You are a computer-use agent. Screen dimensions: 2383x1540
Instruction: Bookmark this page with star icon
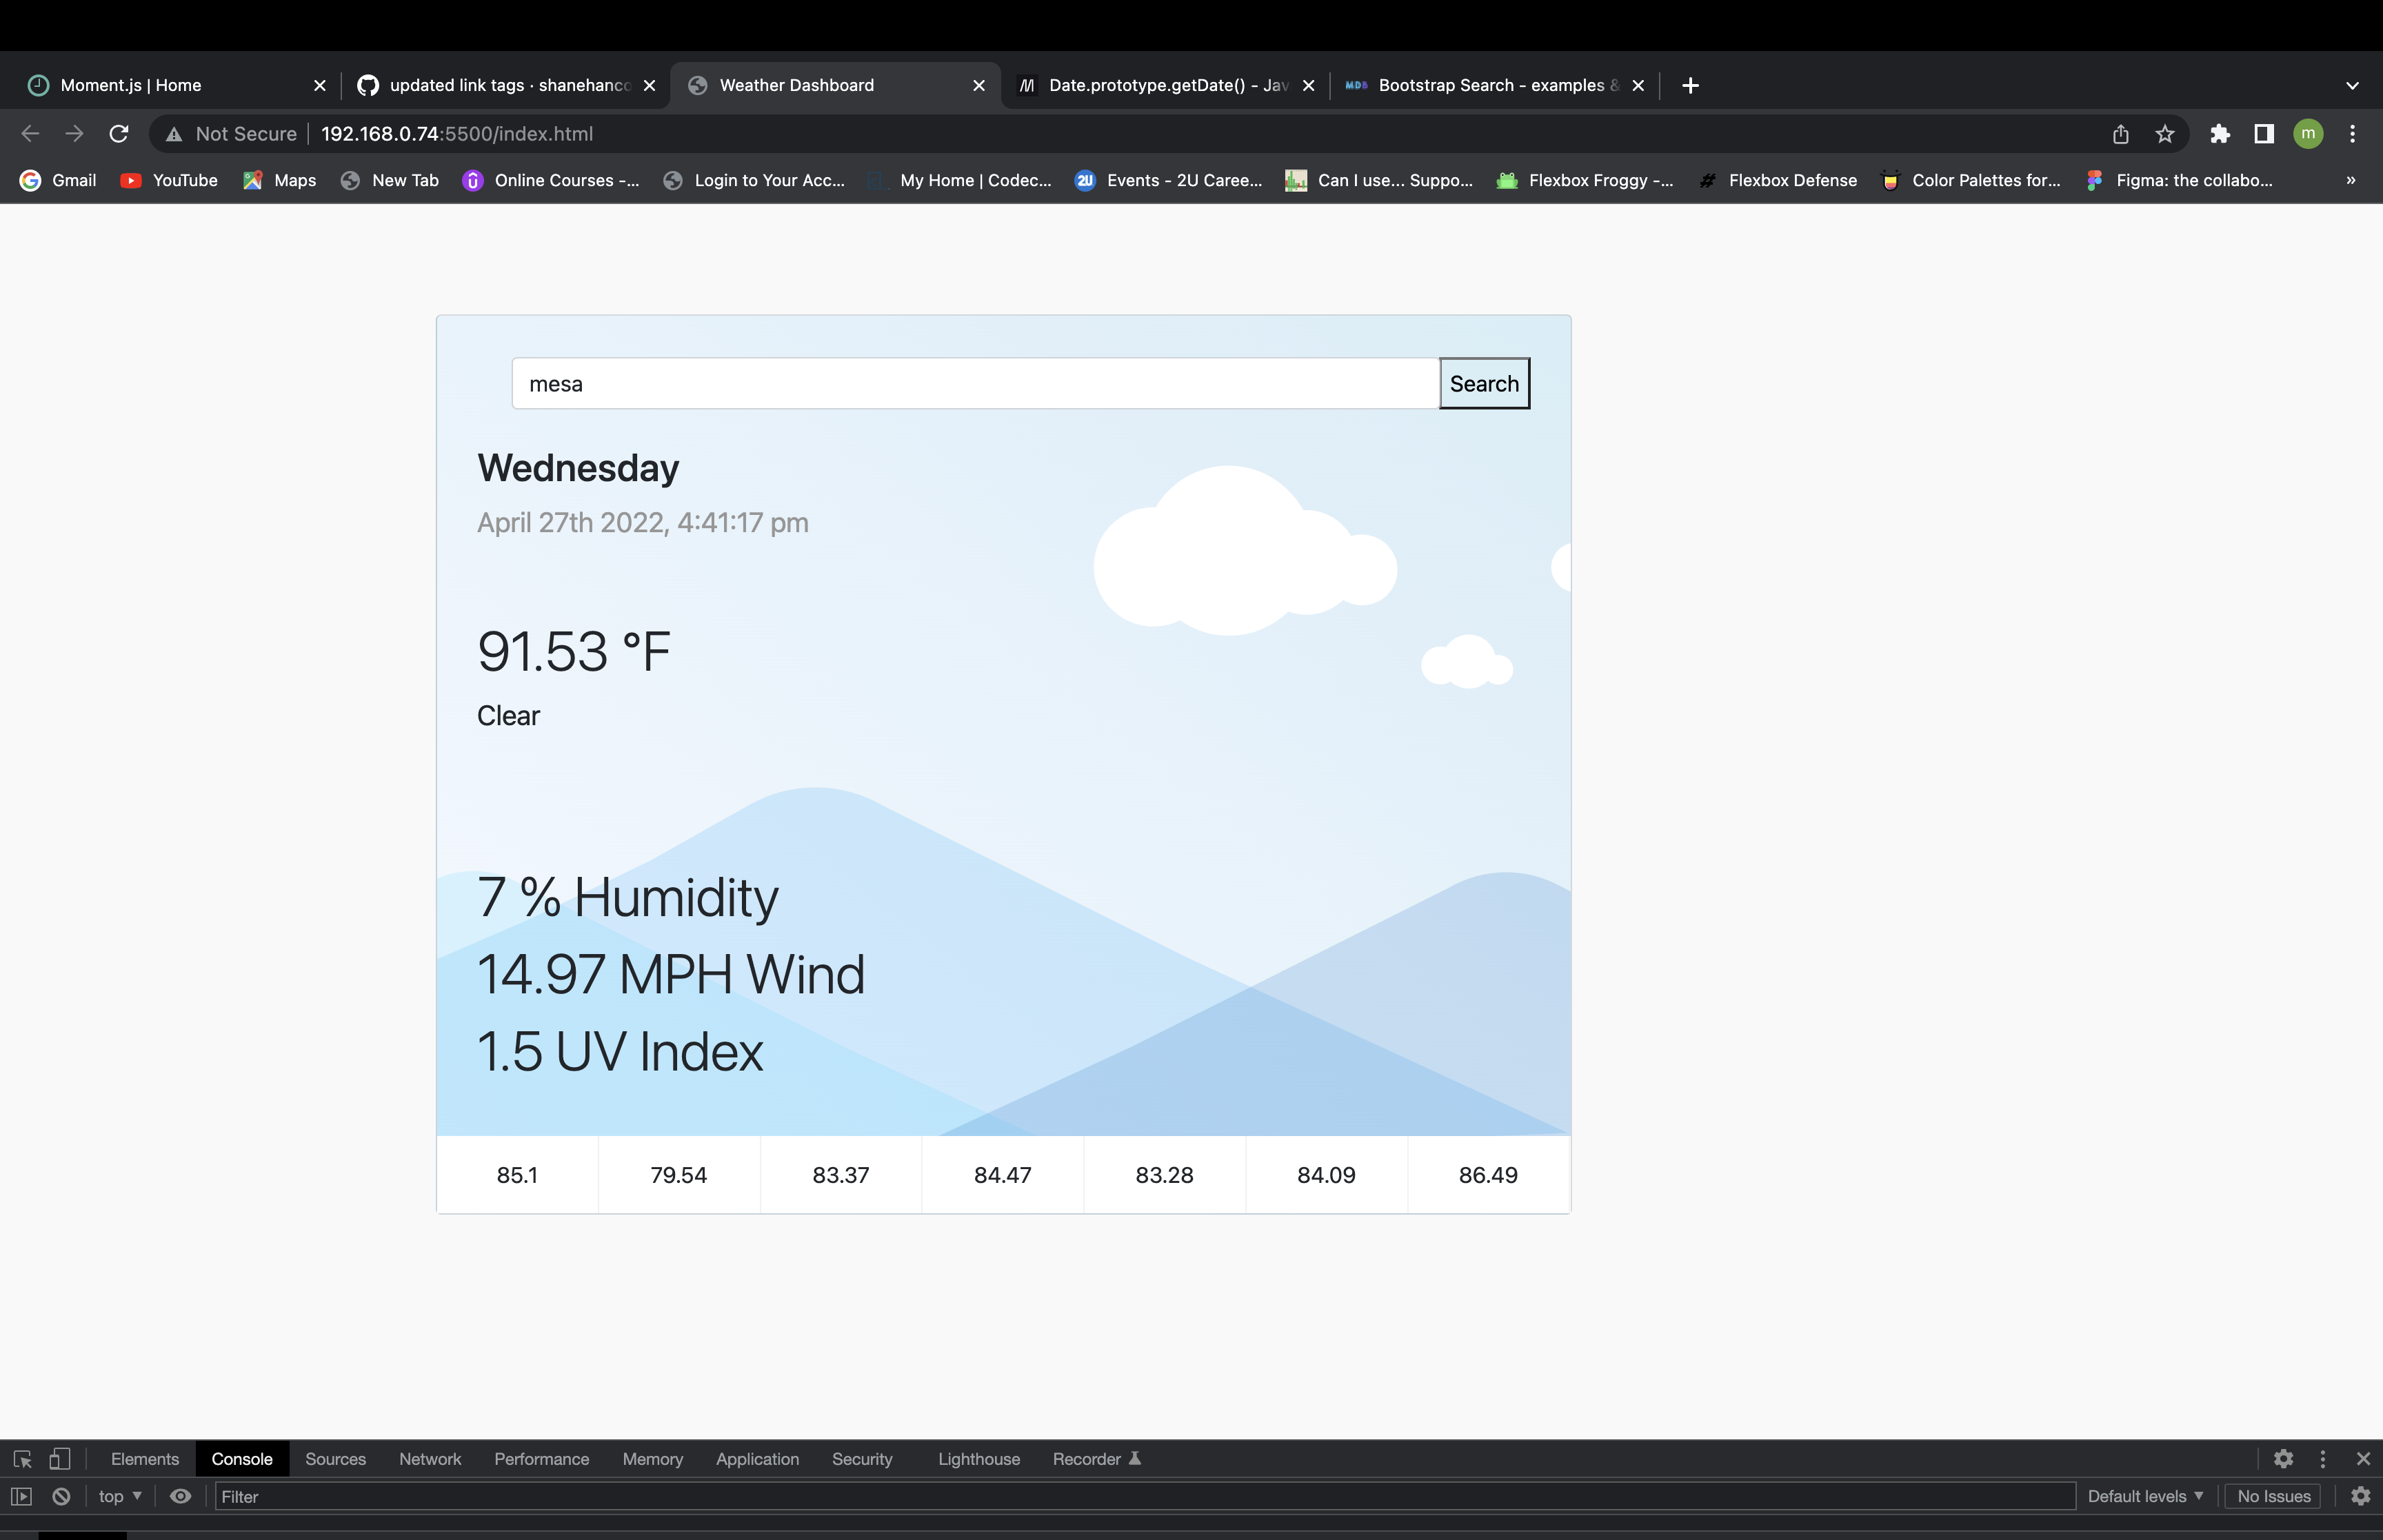pos(2165,134)
